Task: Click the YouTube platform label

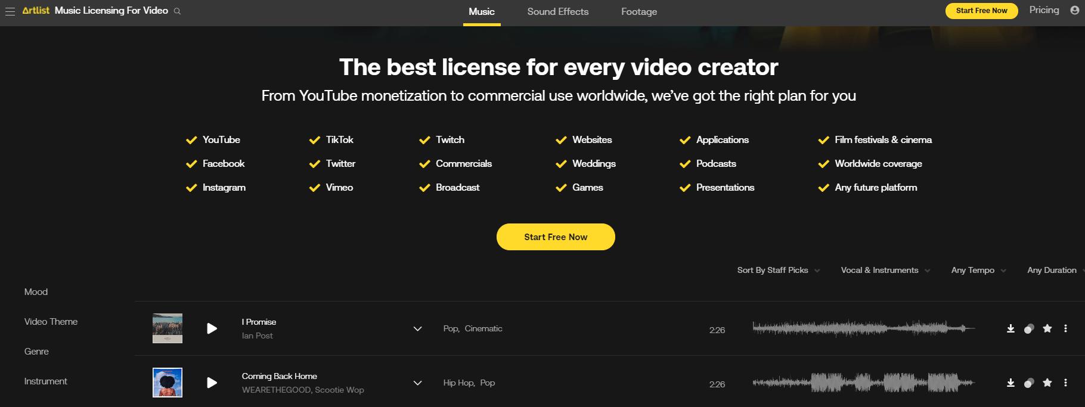Action: 221,139
